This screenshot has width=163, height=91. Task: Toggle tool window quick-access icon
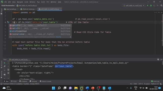tap(2, 84)
